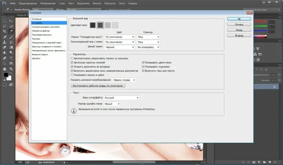Screen dimensions: 283x165
Task: Select Производительность in preferences list
Action: [49, 35]
